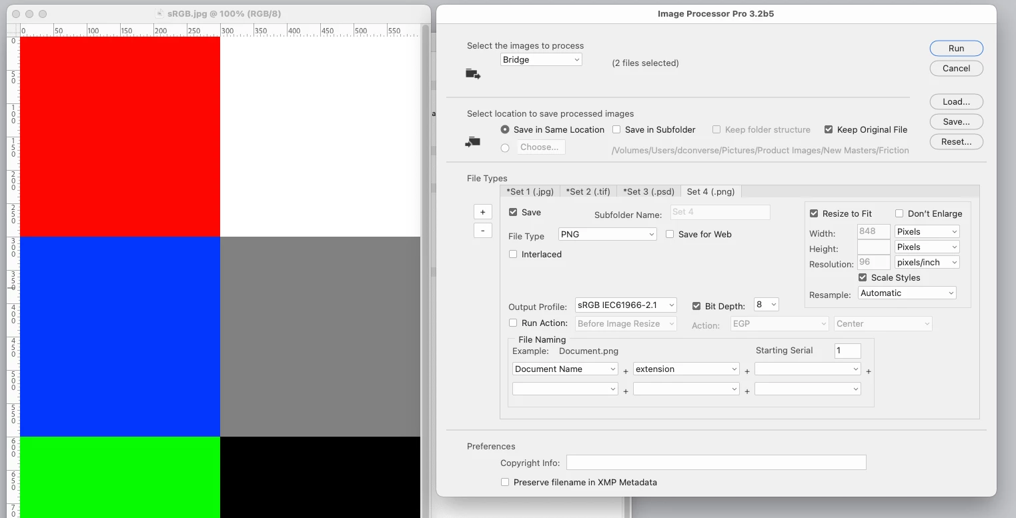Click the plus button to add a set

[x=482, y=212]
